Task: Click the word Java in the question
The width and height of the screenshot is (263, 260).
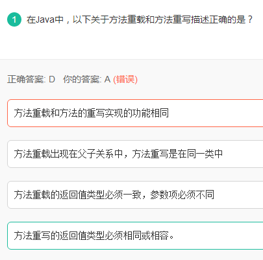Action: 45,19
